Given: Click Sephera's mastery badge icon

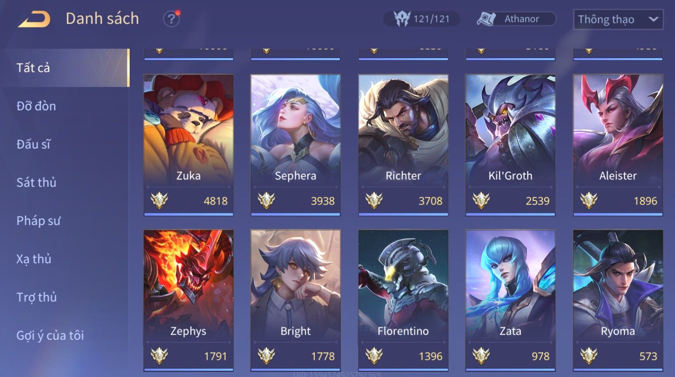Looking at the screenshot, I should pos(266,201).
